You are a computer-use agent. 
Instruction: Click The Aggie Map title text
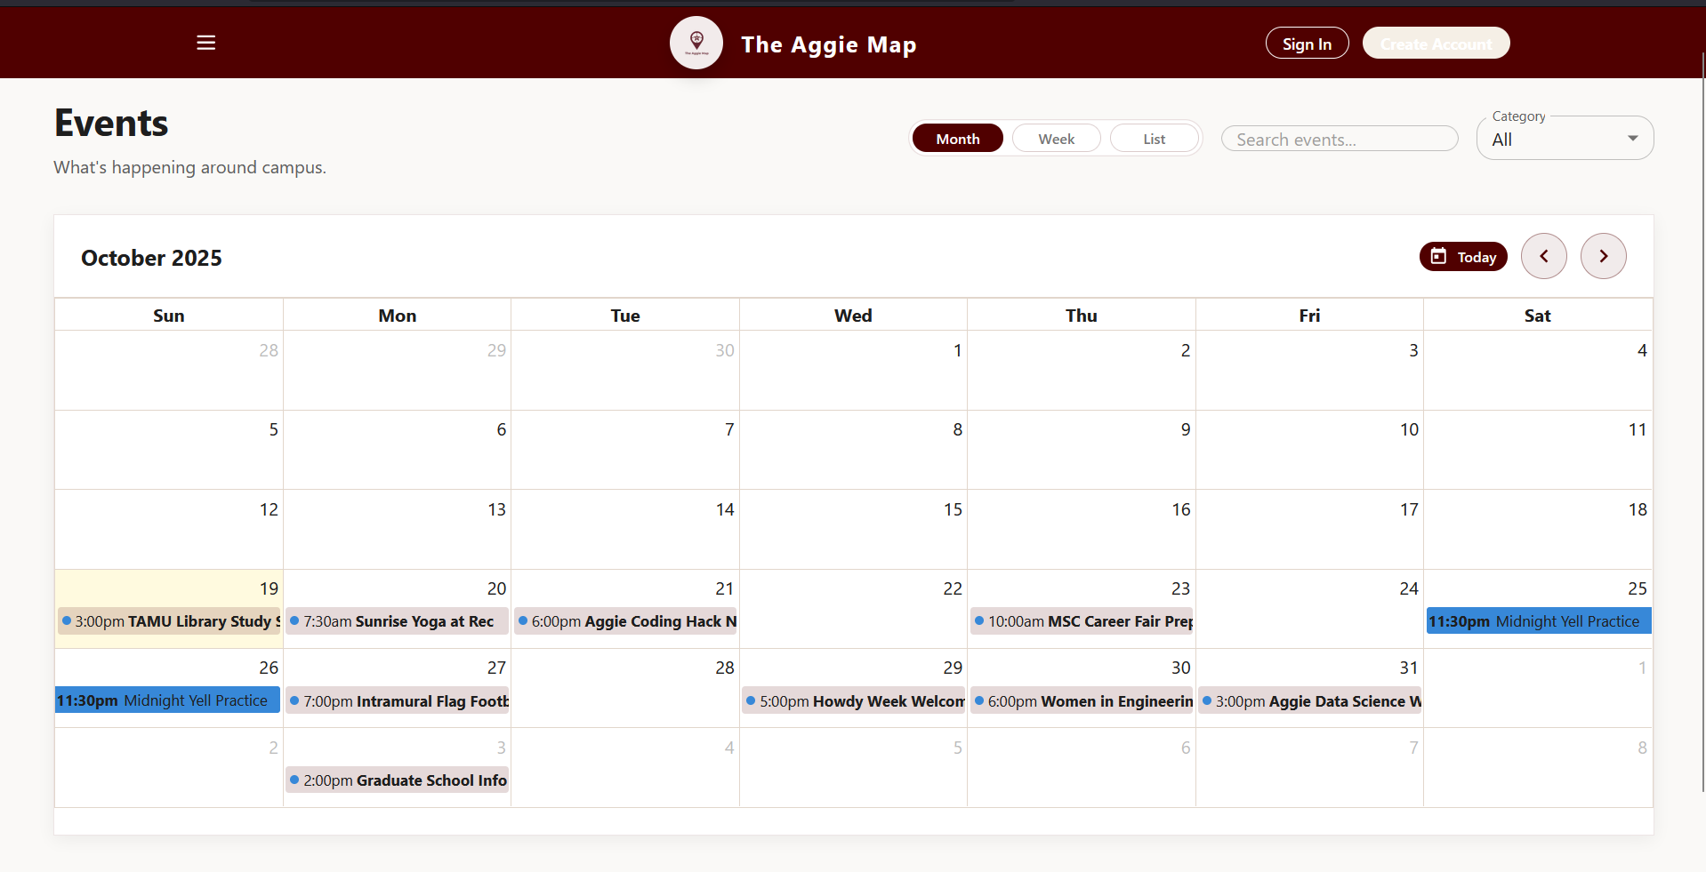point(828,44)
